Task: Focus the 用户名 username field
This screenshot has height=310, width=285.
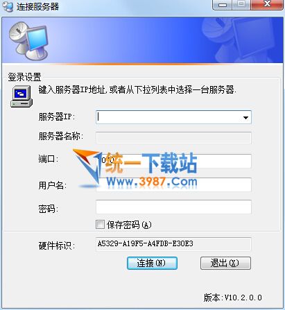Action: click(x=173, y=184)
